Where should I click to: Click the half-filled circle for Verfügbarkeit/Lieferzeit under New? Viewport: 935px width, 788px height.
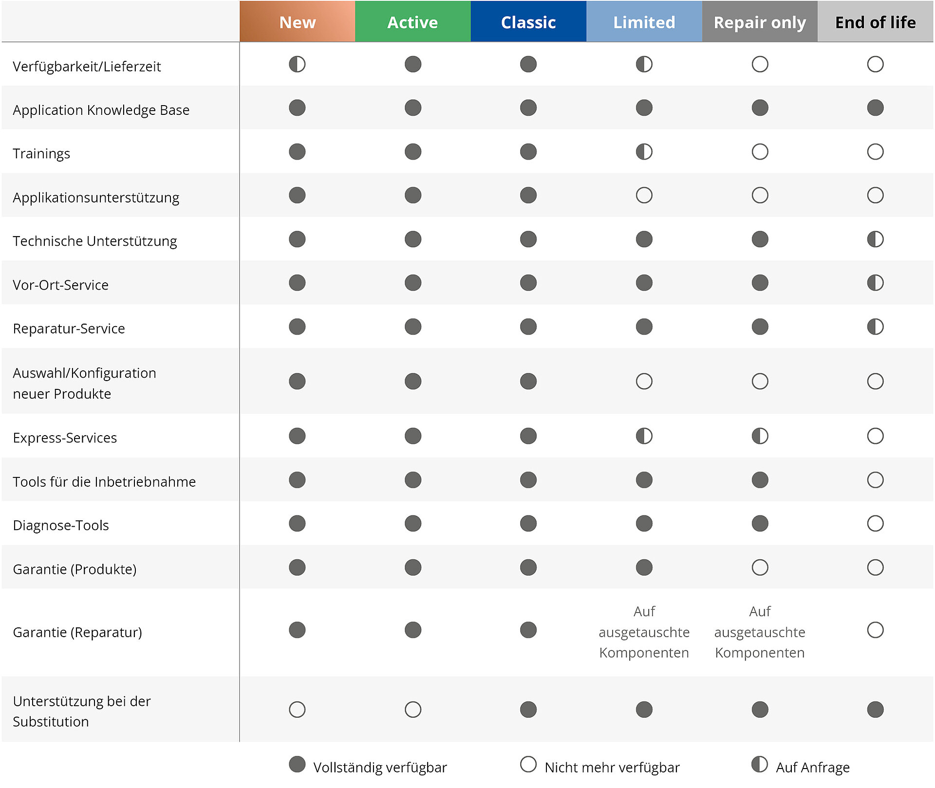point(297,64)
